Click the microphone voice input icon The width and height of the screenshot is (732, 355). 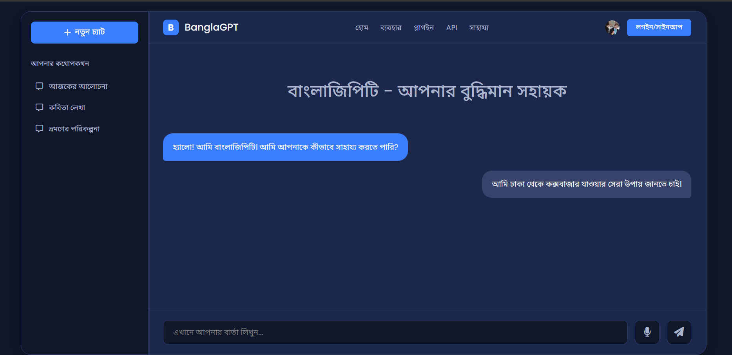[647, 332]
